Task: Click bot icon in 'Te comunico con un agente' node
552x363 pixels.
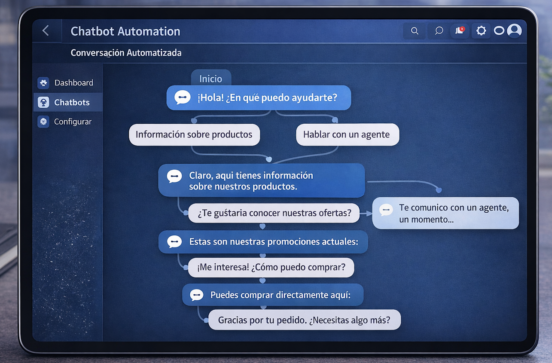Action: (x=386, y=210)
